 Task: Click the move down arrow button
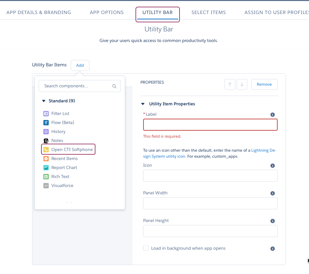(242, 84)
